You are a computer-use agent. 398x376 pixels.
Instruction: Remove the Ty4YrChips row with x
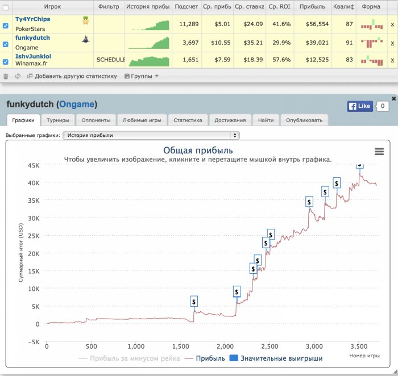392,24
